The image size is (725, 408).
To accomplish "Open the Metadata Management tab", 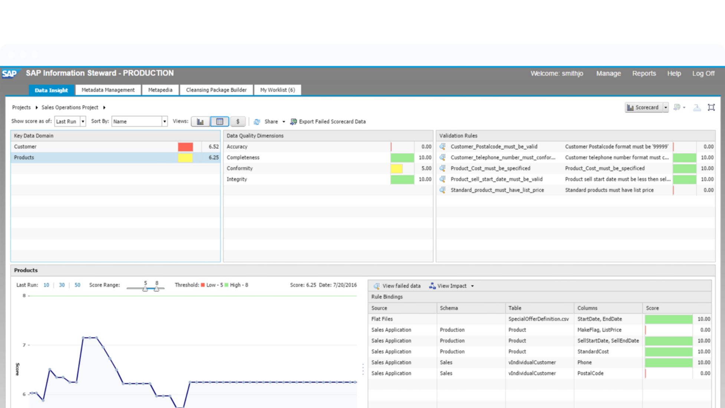I will (108, 90).
